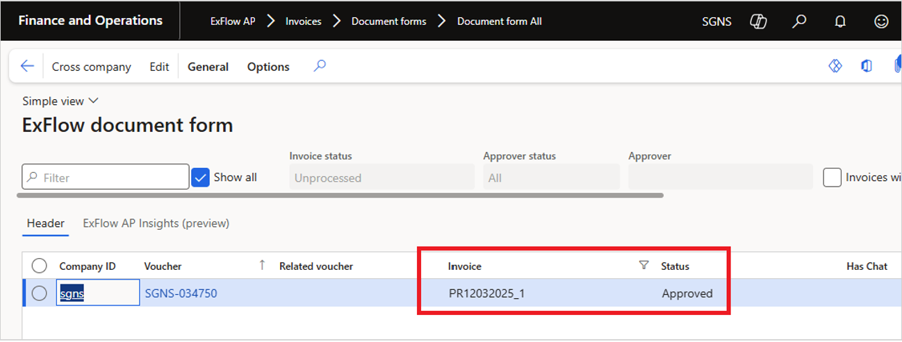
Task: Click Document form All breadcrumb
Action: tap(500, 22)
